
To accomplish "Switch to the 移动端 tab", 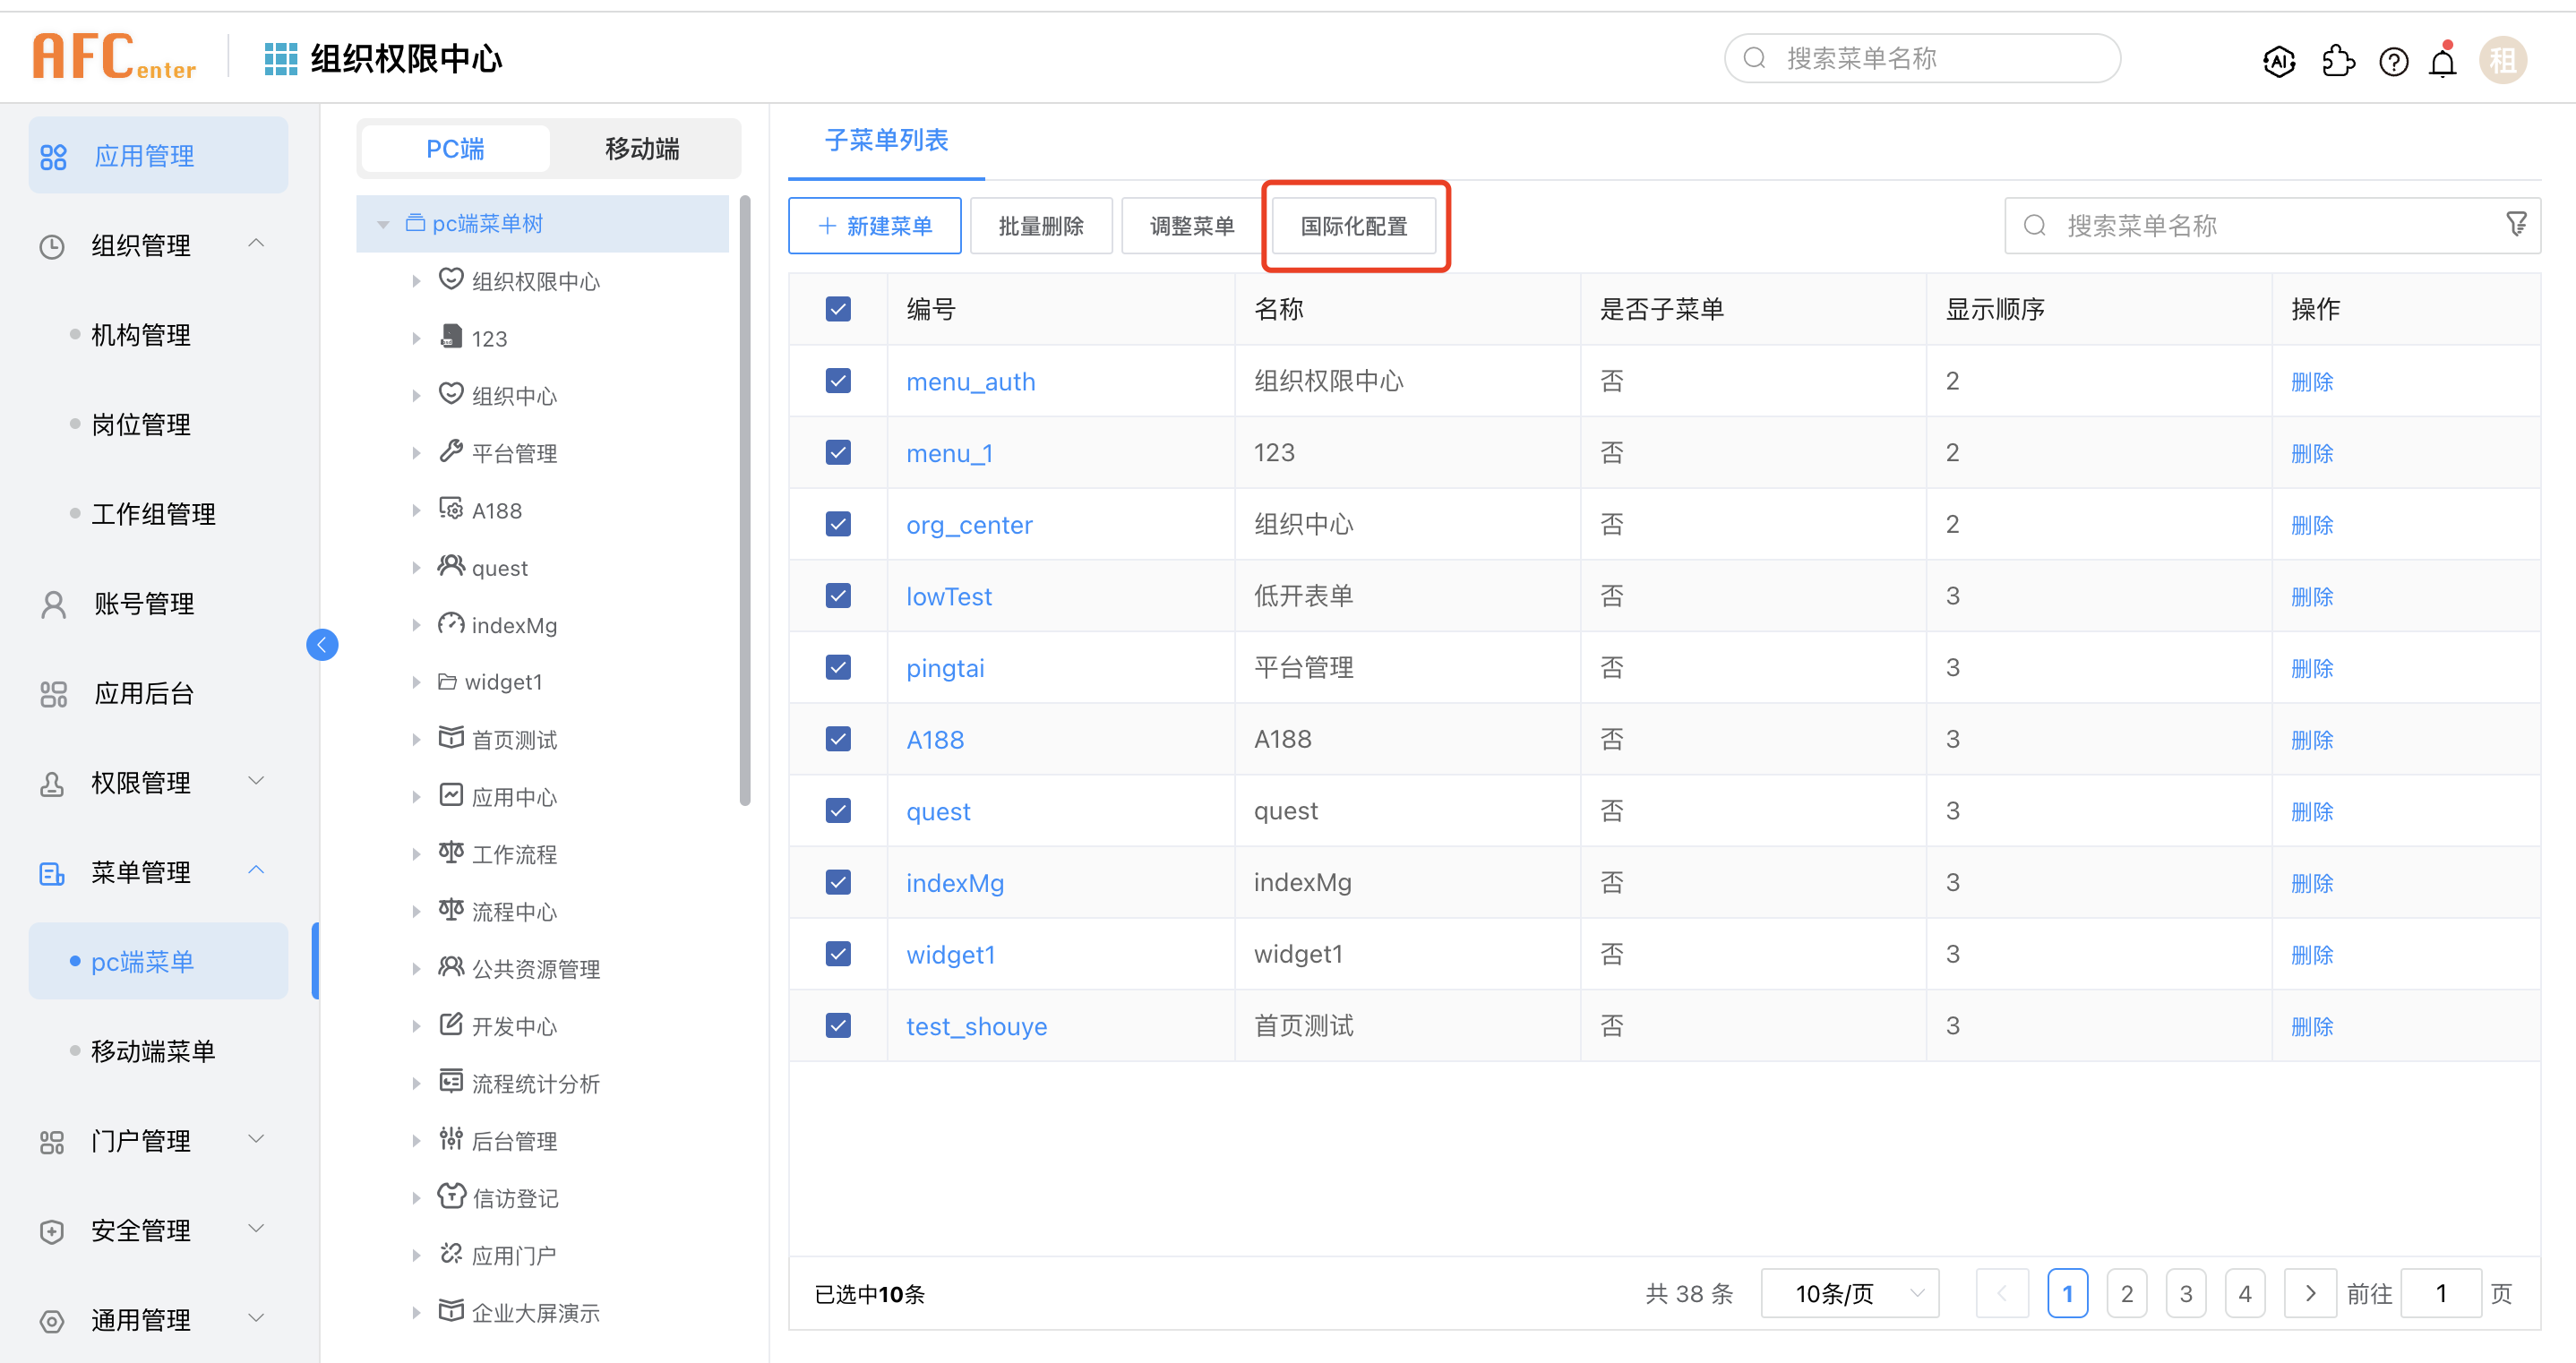I will (642, 149).
